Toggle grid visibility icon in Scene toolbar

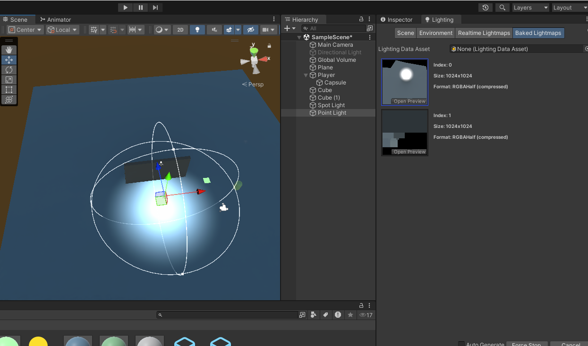pos(94,30)
